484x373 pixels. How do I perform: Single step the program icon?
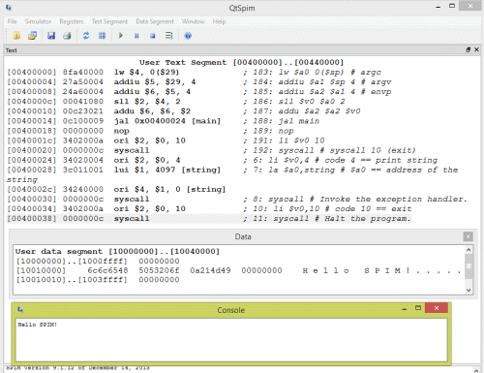click(x=168, y=36)
